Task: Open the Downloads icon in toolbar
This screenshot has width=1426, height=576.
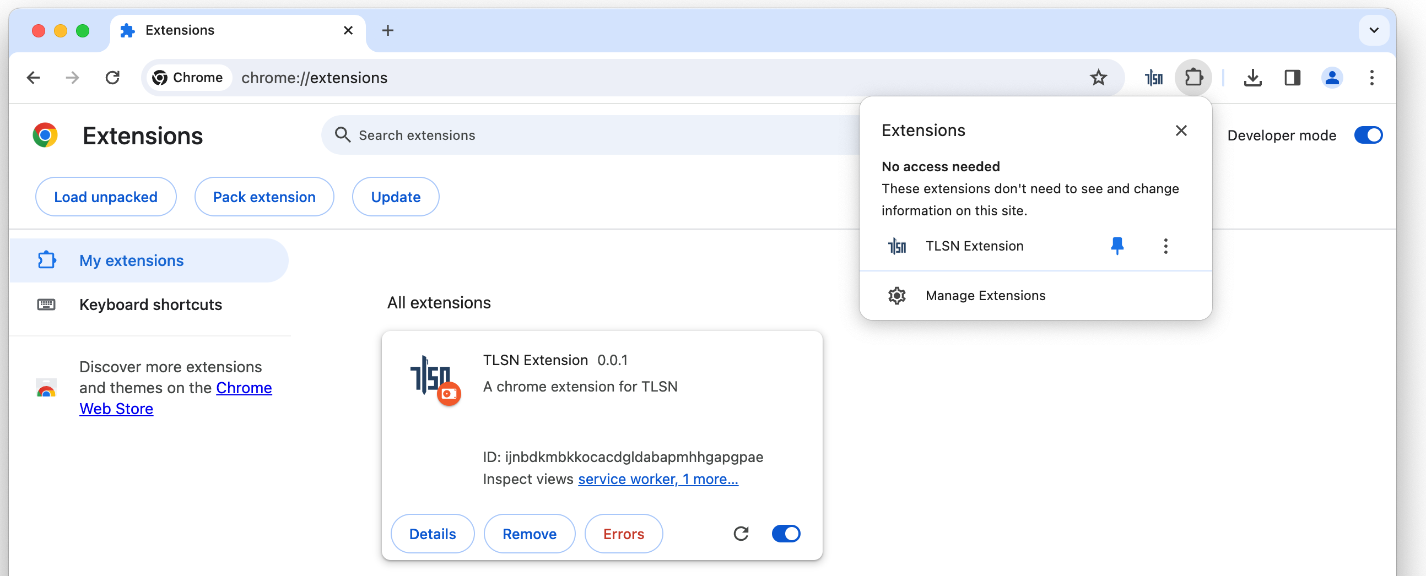Action: [1252, 78]
